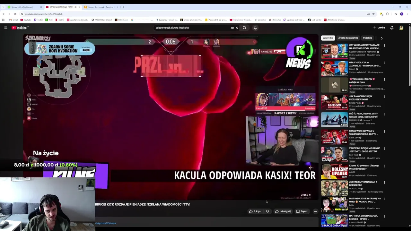Open options for GTA V - POLICJA video
The width and height of the screenshot is (411, 231).
tap(384, 63)
